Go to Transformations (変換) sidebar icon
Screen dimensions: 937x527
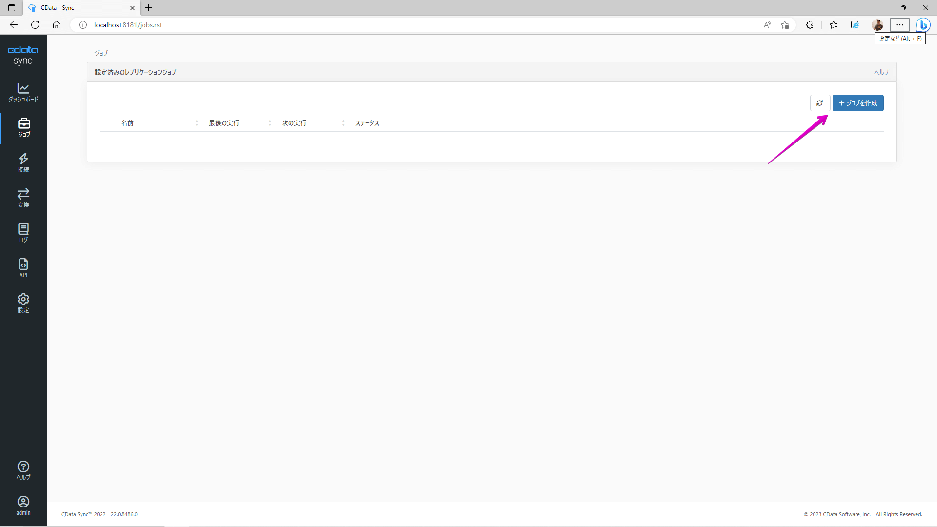(x=23, y=198)
